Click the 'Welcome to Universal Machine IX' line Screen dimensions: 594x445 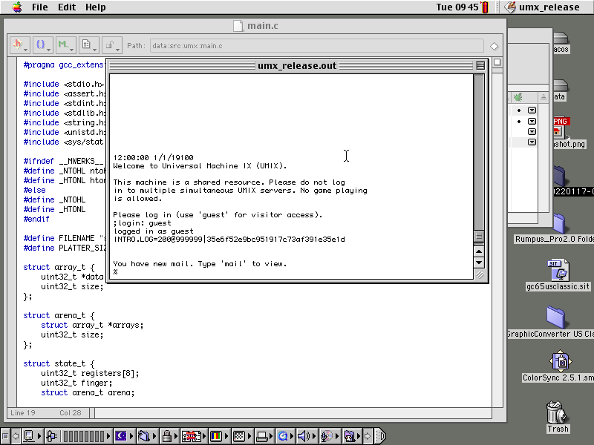point(200,165)
